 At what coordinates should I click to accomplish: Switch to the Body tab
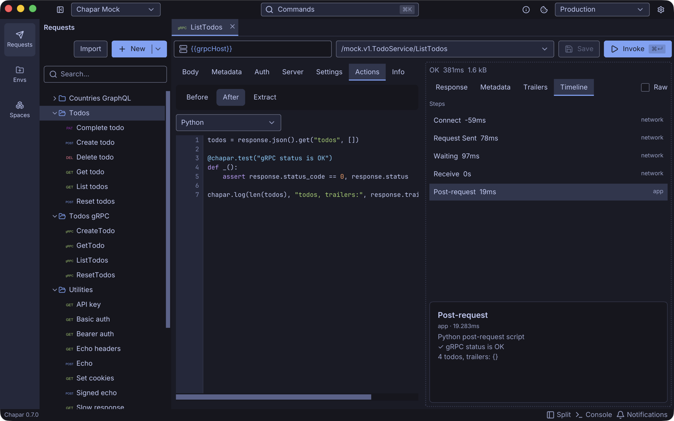[x=190, y=72]
